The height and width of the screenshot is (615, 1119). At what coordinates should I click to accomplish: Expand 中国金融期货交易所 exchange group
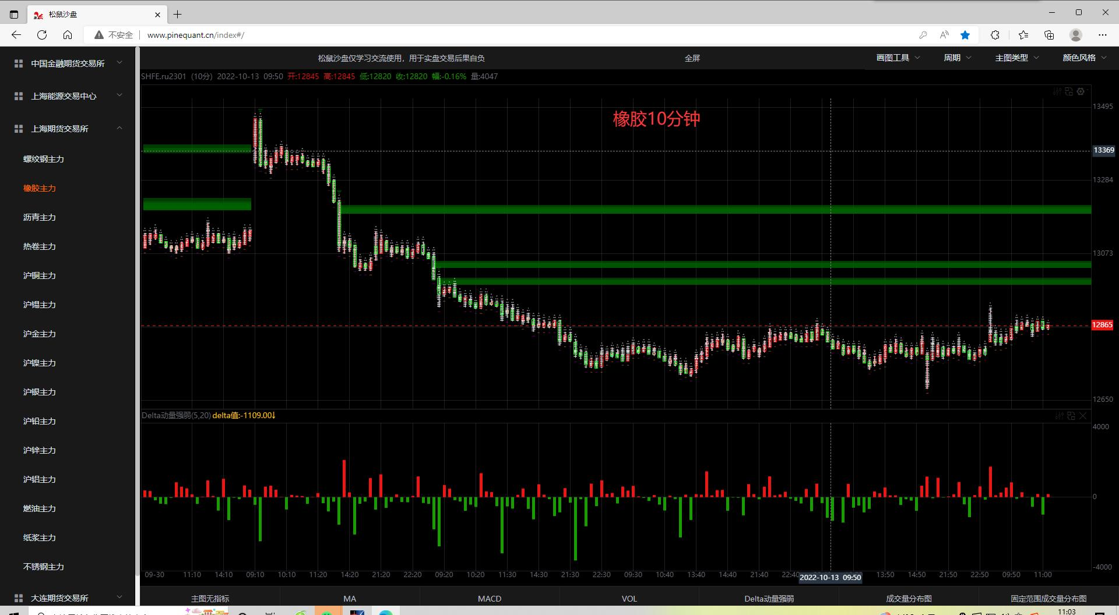pos(119,63)
